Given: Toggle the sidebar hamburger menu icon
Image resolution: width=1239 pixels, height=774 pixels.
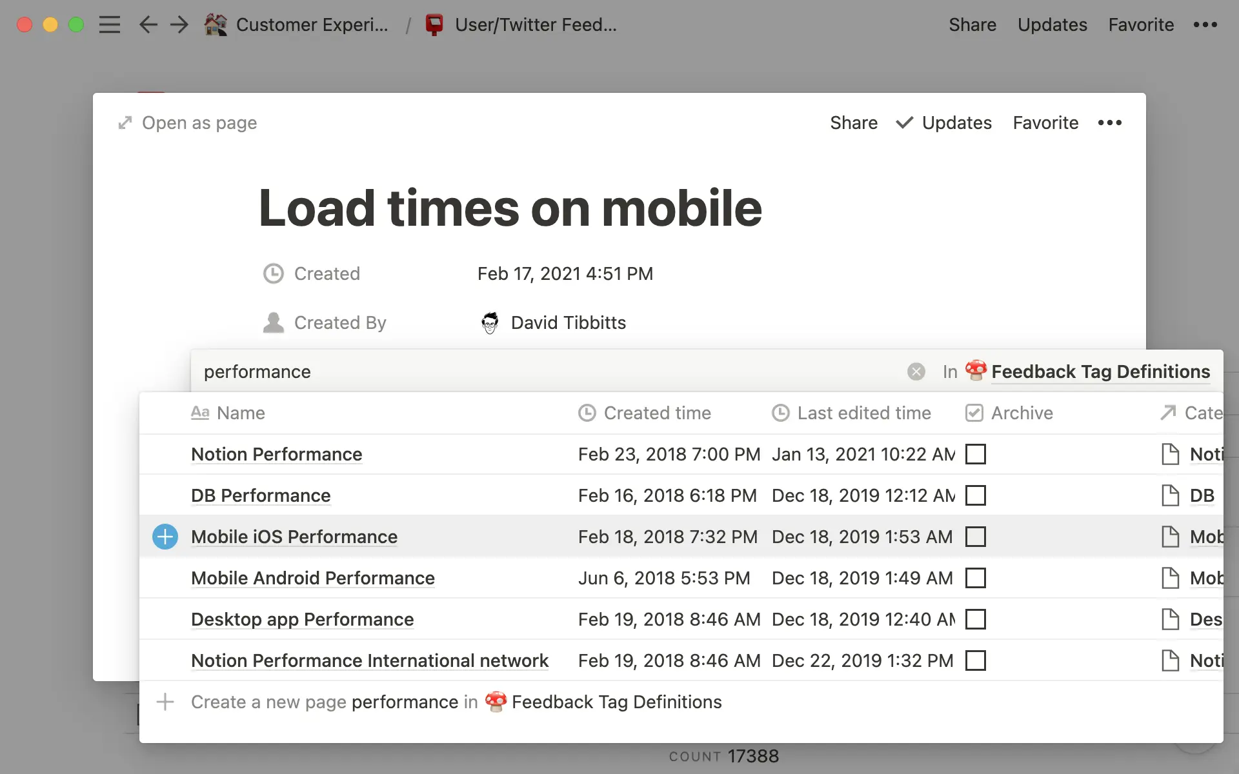Looking at the screenshot, I should (110, 25).
